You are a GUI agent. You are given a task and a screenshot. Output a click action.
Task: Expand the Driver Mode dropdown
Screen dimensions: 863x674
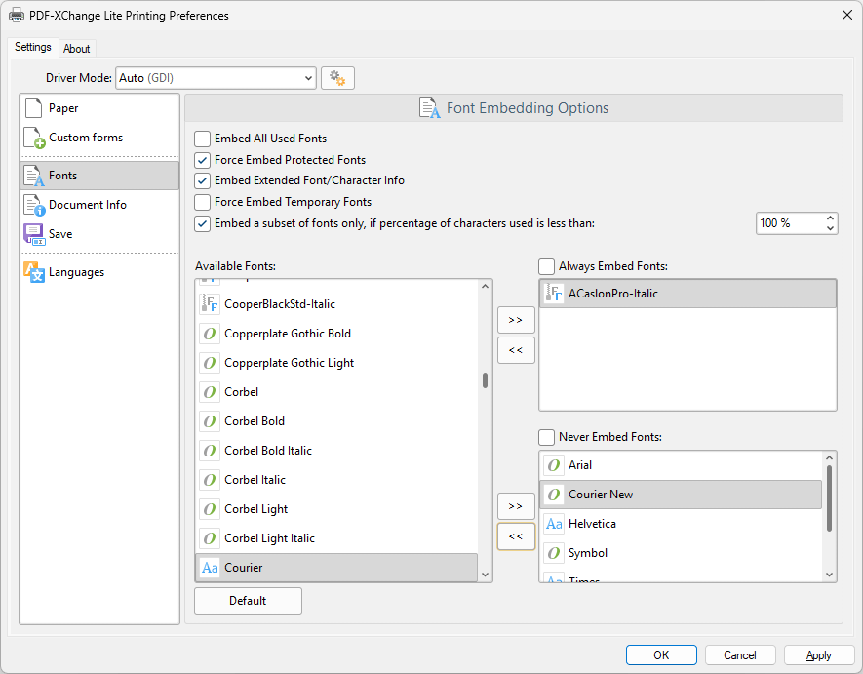tap(308, 78)
